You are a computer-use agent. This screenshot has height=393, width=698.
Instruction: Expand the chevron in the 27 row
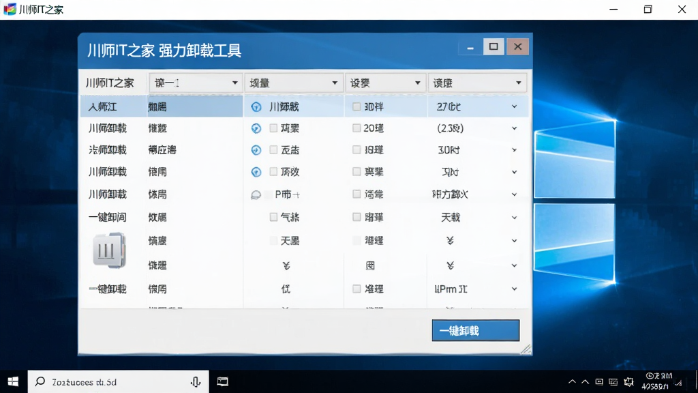pos(514,106)
